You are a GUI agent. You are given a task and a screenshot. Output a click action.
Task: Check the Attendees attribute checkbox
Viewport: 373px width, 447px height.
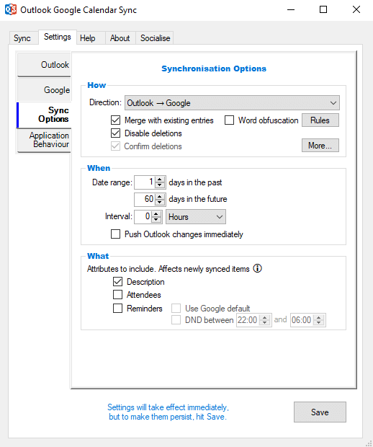(x=117, y=294)
